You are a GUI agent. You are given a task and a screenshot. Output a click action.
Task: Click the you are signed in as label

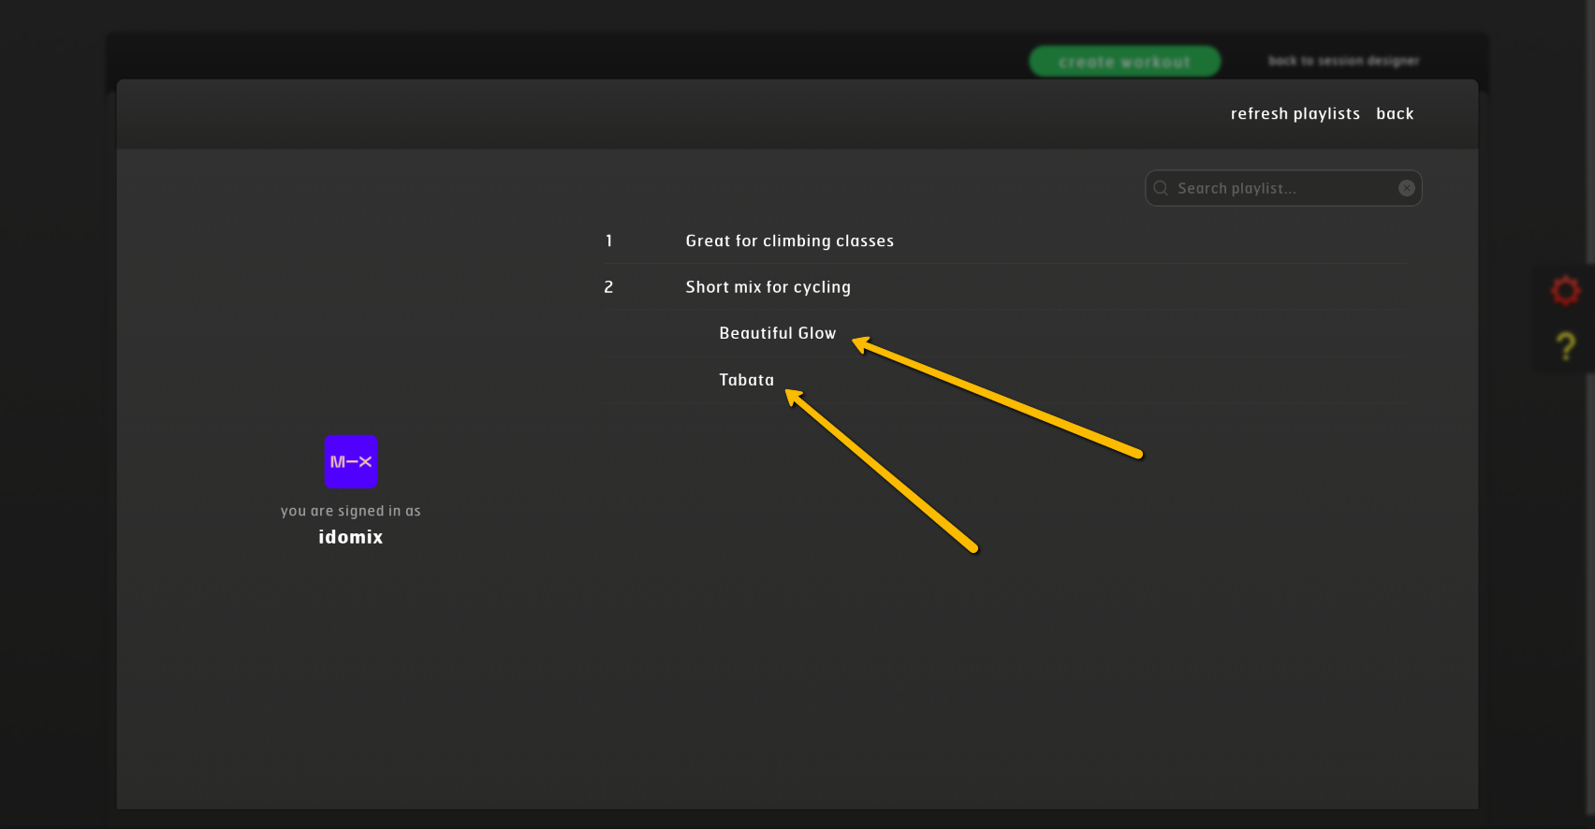[350, 511]
